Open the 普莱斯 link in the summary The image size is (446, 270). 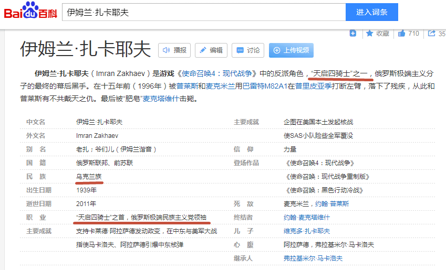pos(187,86)
